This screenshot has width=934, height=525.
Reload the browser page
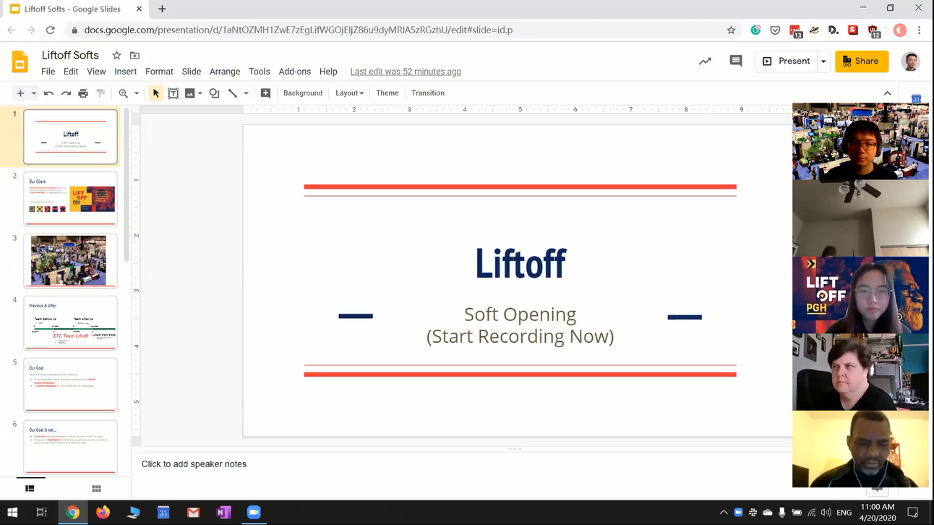[x=50, y=30]
